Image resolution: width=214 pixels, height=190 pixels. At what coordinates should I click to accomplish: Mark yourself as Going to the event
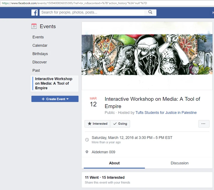click(x=120, y=124)
